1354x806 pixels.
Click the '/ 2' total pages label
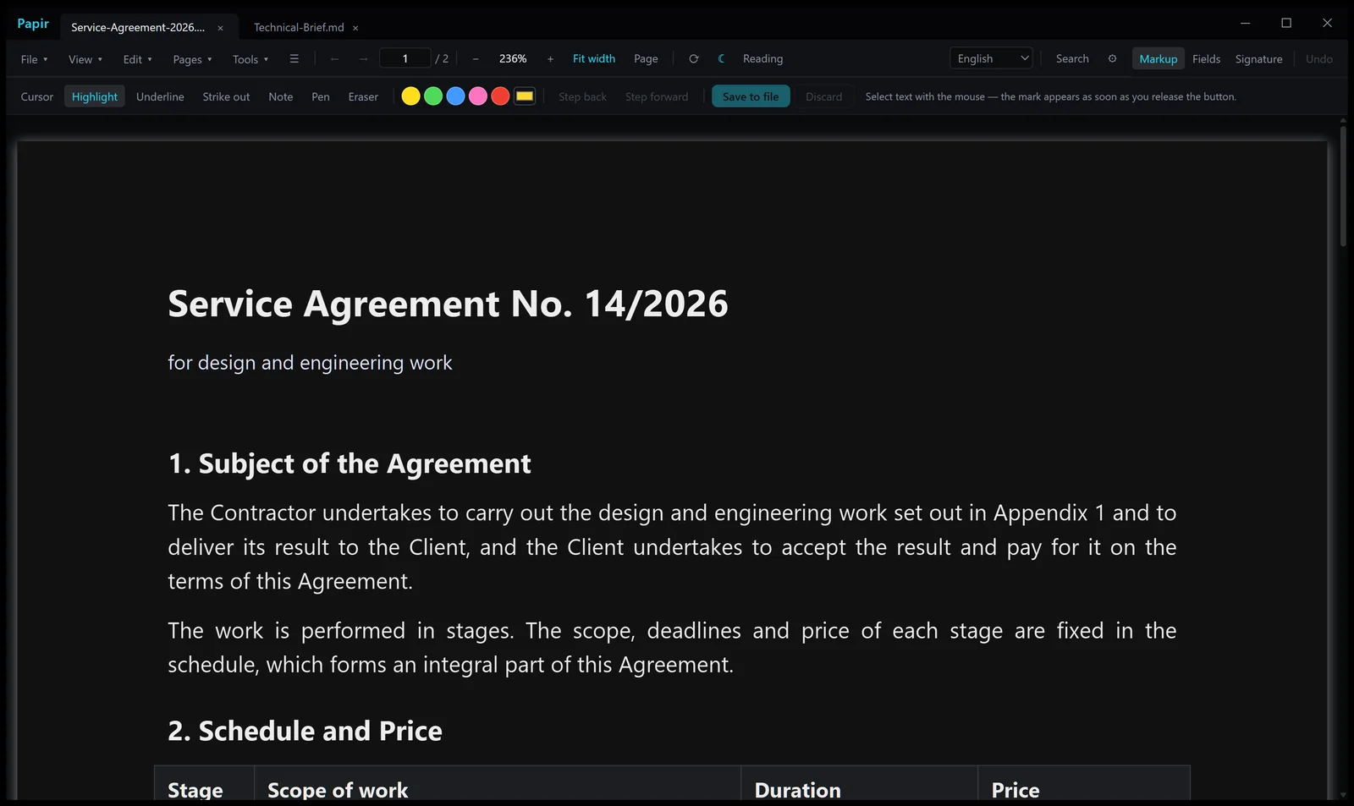442,59
